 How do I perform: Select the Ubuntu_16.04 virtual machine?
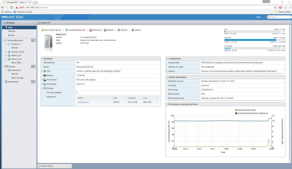18,52
